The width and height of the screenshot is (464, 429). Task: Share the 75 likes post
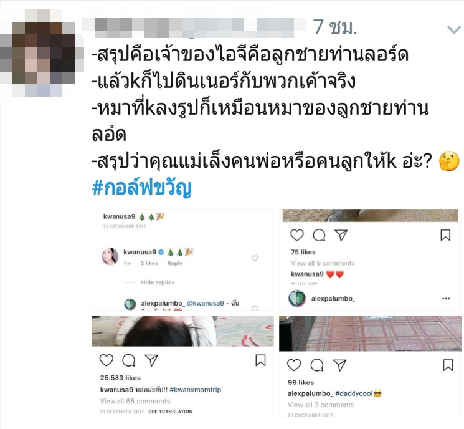pyautogui.click(x=341, y=235)
